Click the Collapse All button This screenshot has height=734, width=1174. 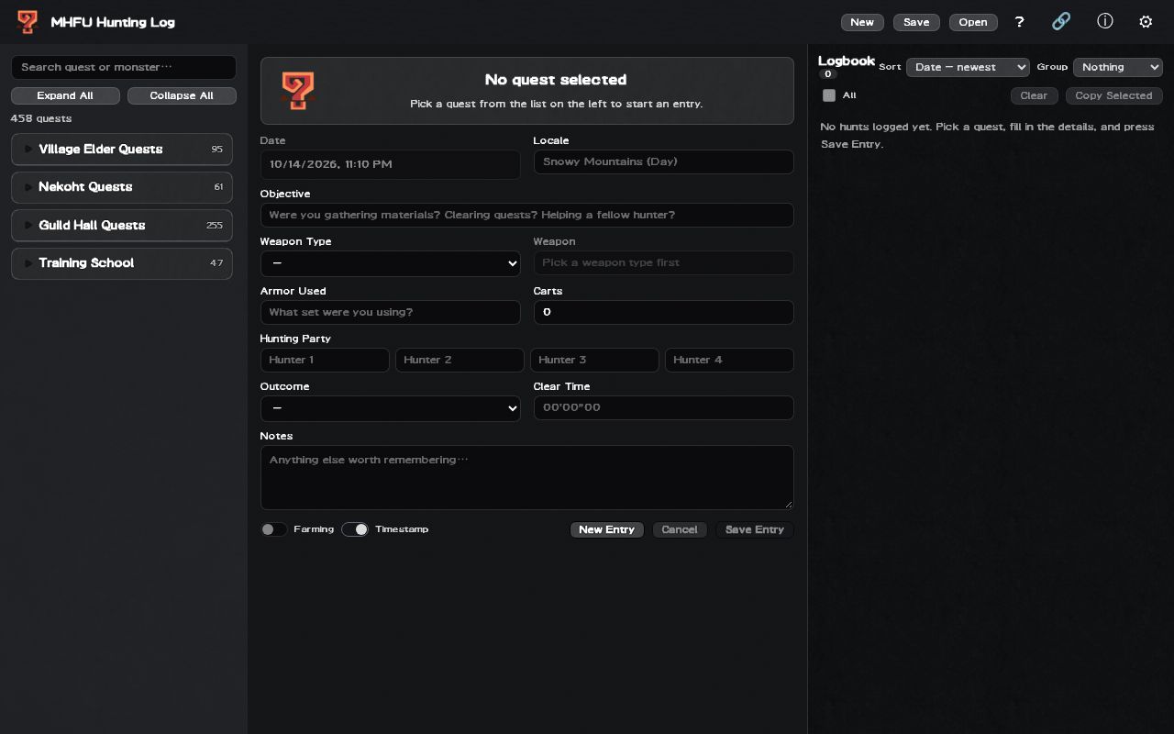click(x=182, y=95)
